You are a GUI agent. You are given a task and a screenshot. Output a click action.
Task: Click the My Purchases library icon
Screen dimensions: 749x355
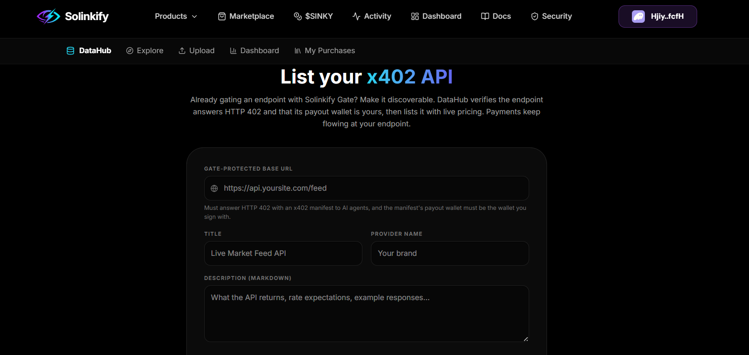pyautogui.click(x=298, y=51)
